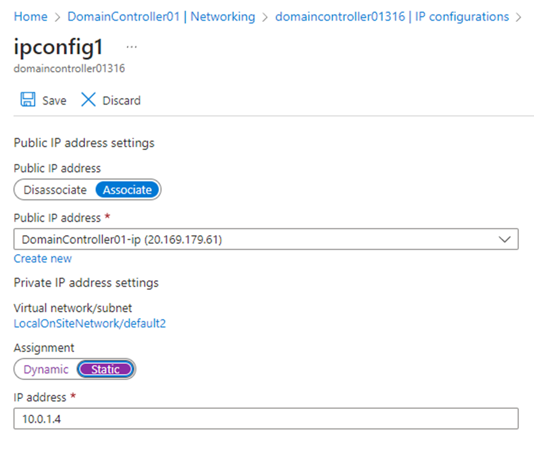Enable Associate for the public IP address
Screen dimensions: 534x451
pyautogui.click(x=127, y=189)
